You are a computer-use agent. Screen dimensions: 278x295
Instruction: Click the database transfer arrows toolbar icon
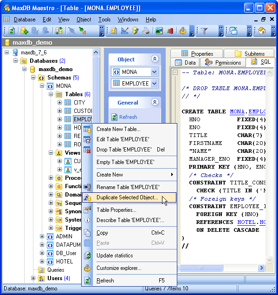point(59,31)
